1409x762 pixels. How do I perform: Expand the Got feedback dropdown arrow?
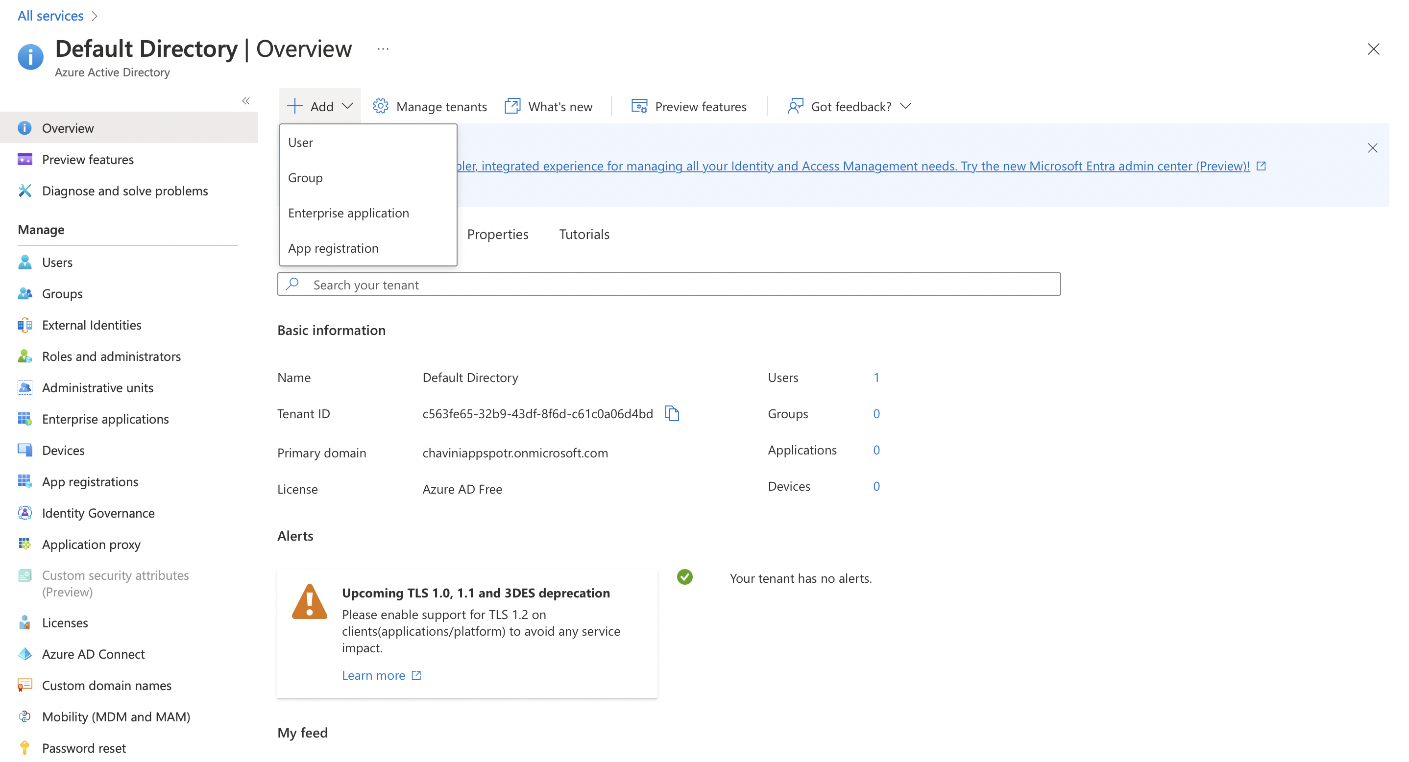(905, 105)
